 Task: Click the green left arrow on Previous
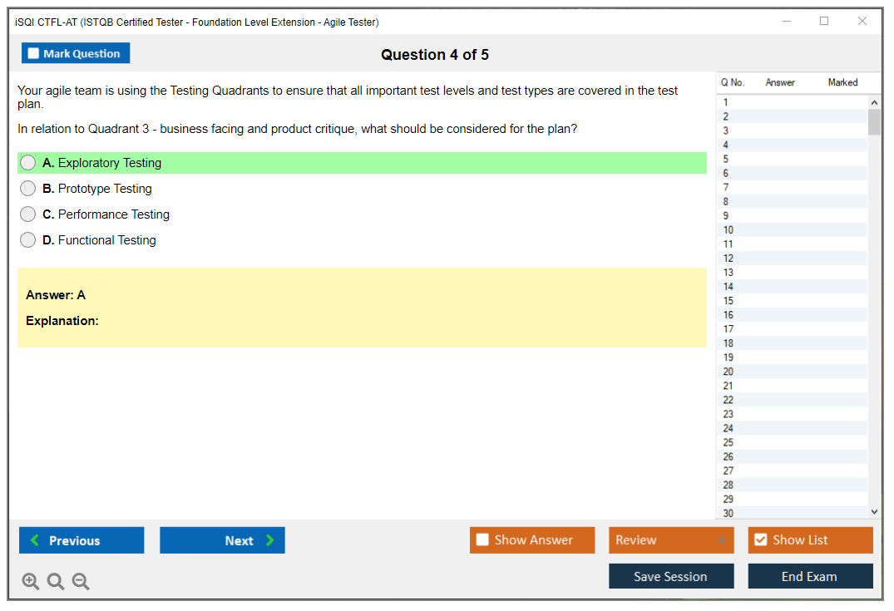(35, 540)
